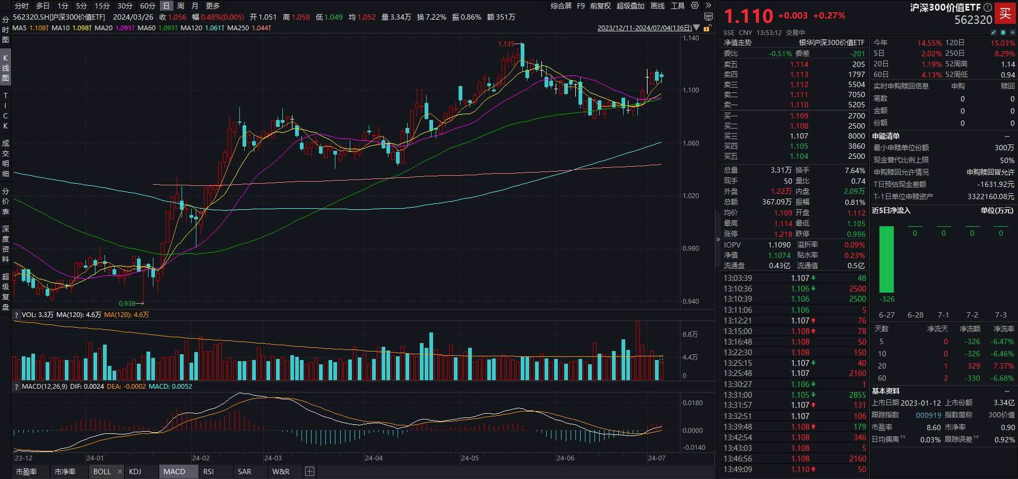Click the ETF info circle icon

(987, 7)
